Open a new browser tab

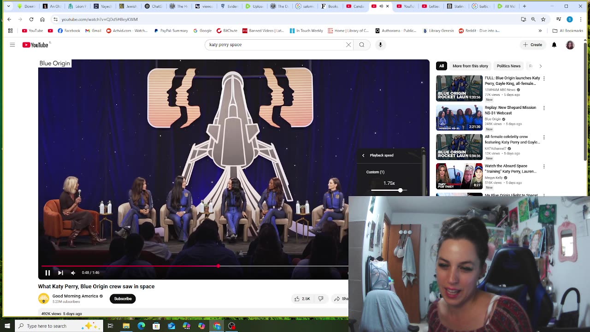(x=525, y=6)
